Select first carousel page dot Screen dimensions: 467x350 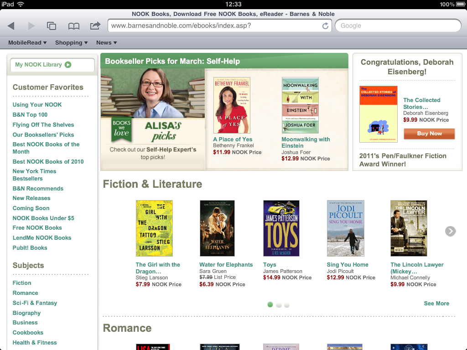click(x=270, y=304)
